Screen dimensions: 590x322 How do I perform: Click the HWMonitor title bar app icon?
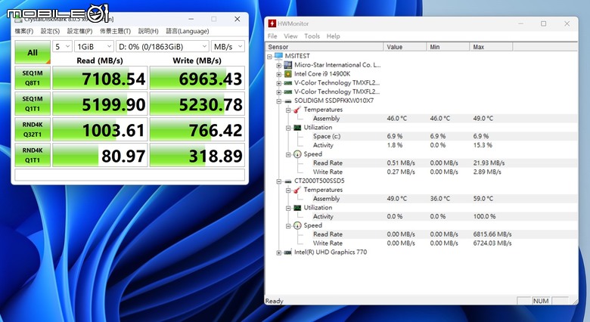(x=272, y=23)
